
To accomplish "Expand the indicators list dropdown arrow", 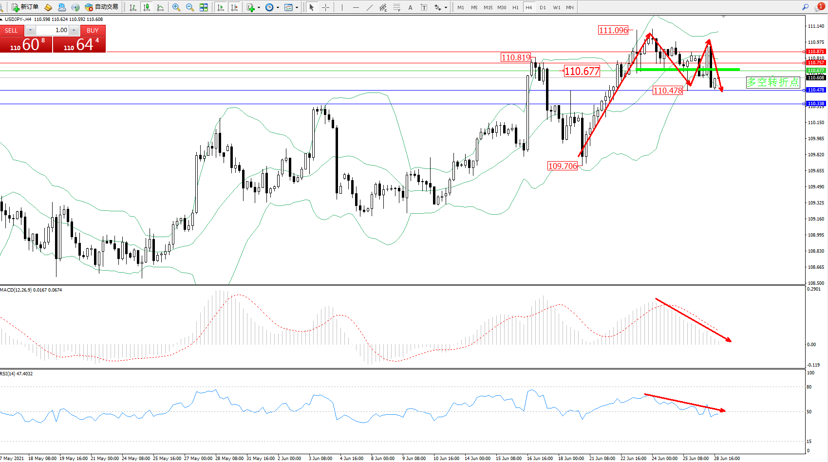I will tap(259, 7).
